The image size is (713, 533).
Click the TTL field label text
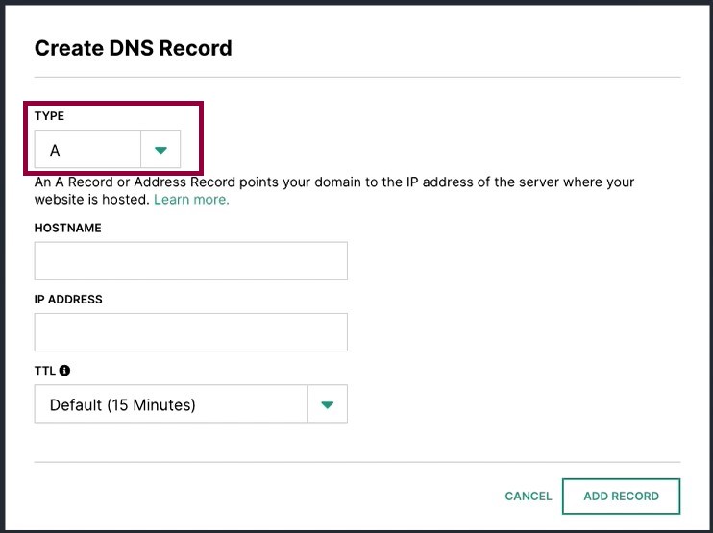(45, 371)
